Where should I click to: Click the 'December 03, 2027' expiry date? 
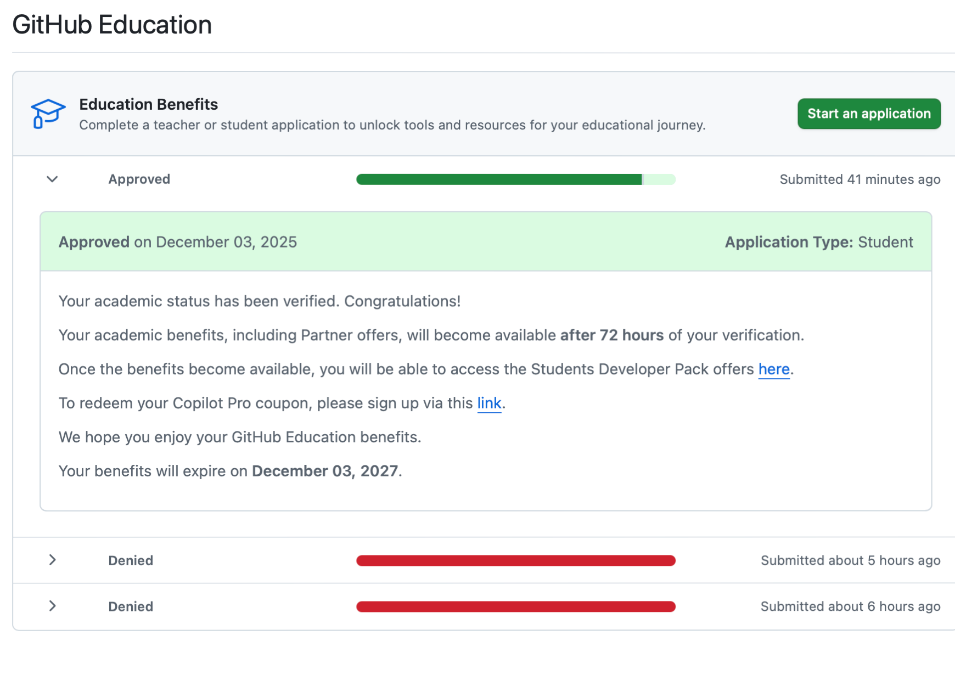pos(325,471)
